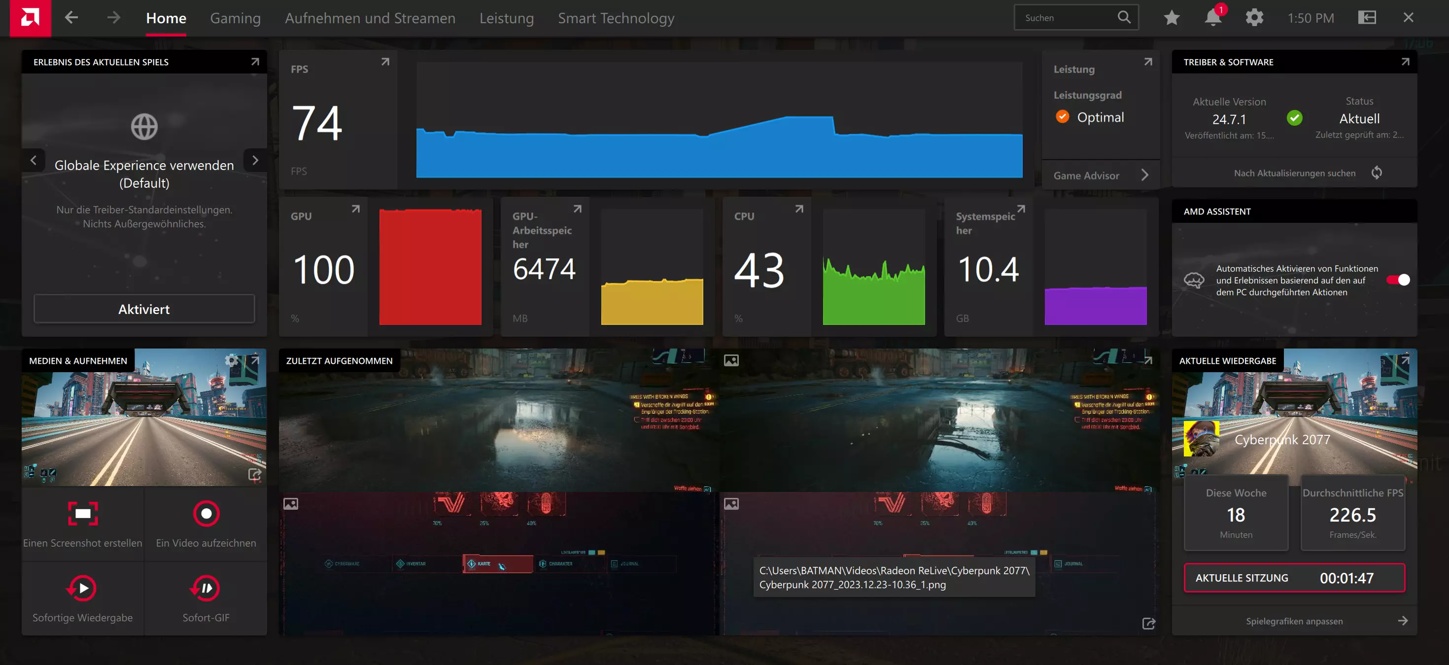This screenshot has height=665, width=1449.
Task: Go back with the left arrow
Action: [x=71, y=17]
